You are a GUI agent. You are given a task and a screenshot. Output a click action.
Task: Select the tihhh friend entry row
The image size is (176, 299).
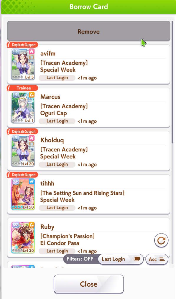point(88,194)
